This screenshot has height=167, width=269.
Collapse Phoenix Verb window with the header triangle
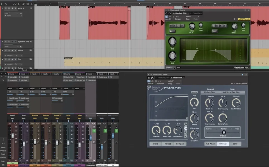(148, 75)
